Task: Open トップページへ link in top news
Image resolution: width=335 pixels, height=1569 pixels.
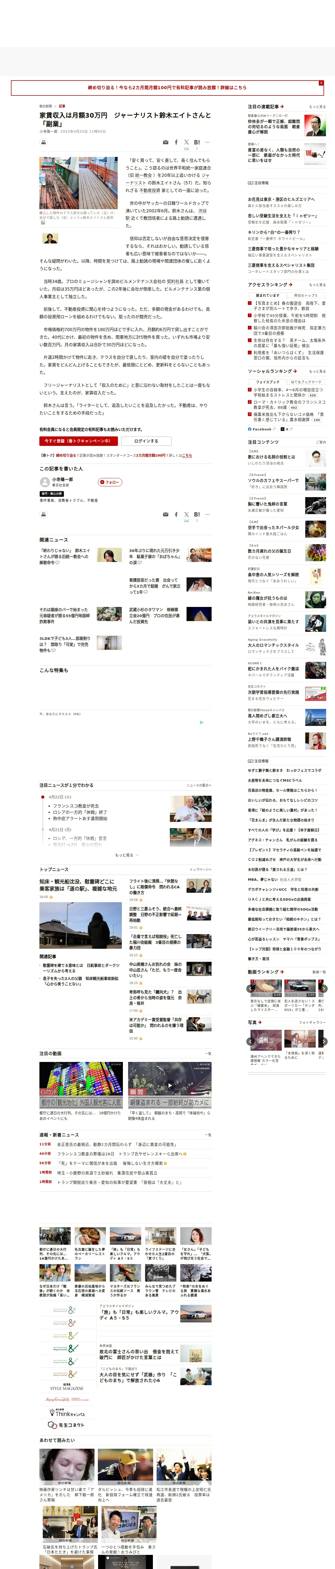Action: [x=201, y=870]
